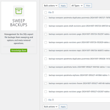Click file name backup-sweepers-posts-revisions-post-20241007-095726
Viewport: 110px width, 110px height.
click(79, 42)
